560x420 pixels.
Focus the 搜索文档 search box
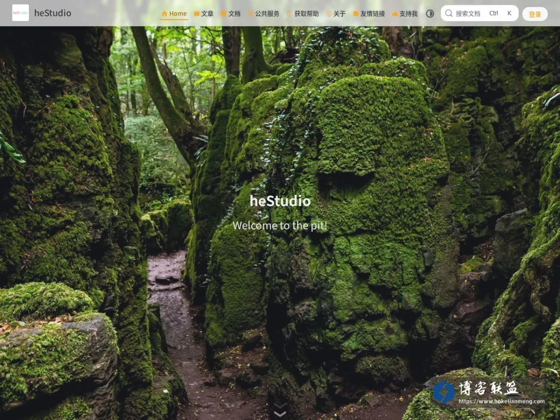pos(480,14)
